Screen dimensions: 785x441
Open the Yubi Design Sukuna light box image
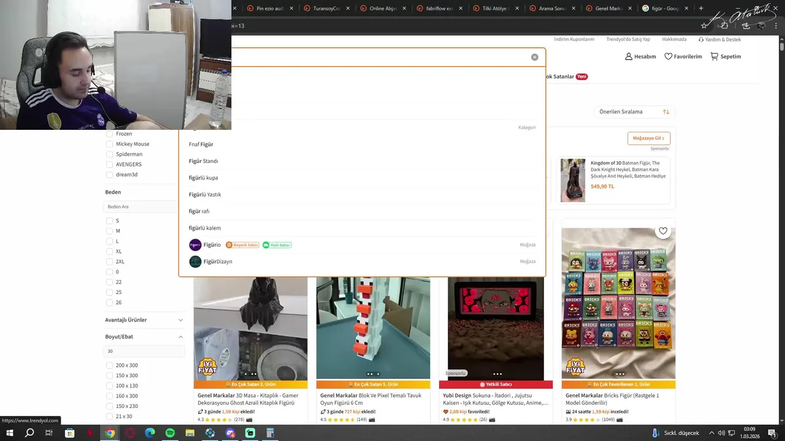(496, 328)
